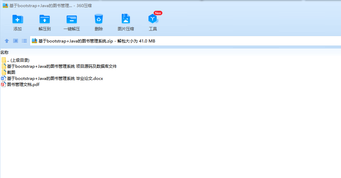Open the Image Compress (图片压缩) tool
341x178 pixels.
126,19
